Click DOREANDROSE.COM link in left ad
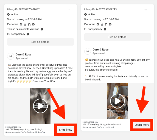This screenshot has width=157, height=140. tap(13, 127)
